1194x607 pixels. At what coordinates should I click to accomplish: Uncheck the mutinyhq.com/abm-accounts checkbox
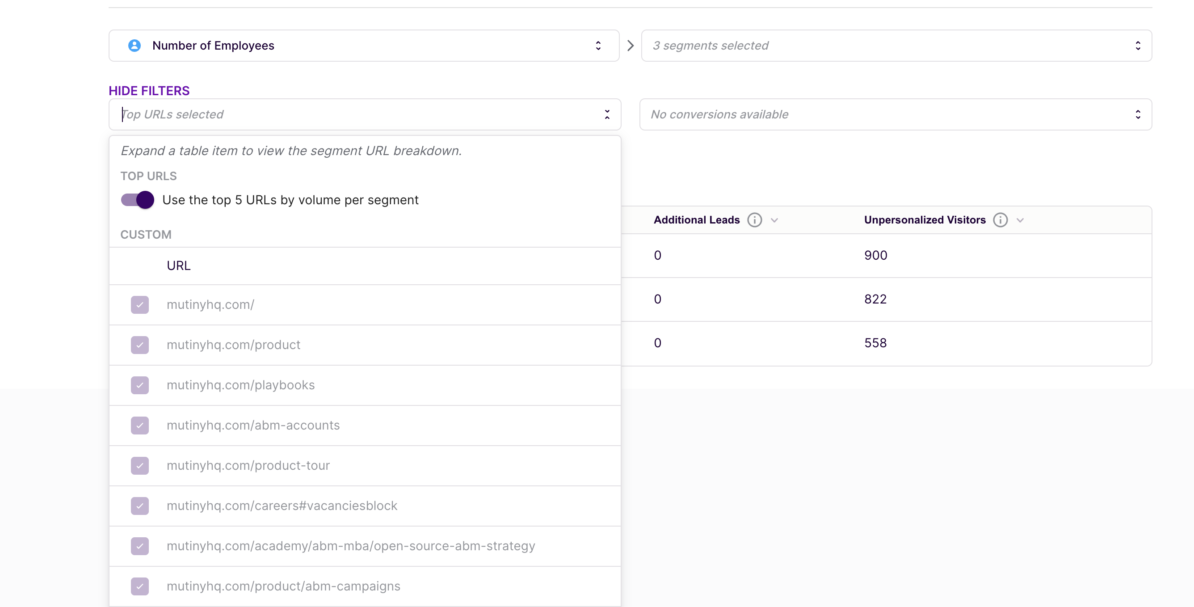(x=139, y=425)
